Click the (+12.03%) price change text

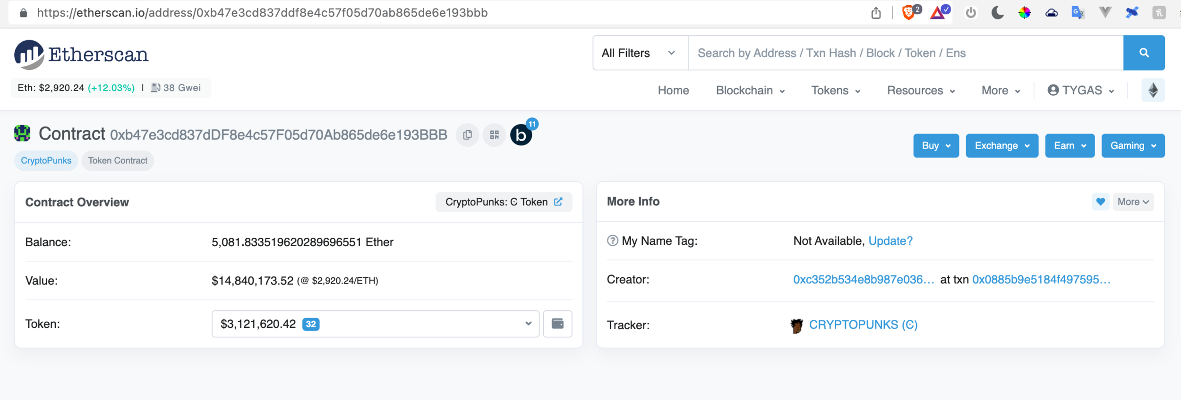click(x=111, y=88)
